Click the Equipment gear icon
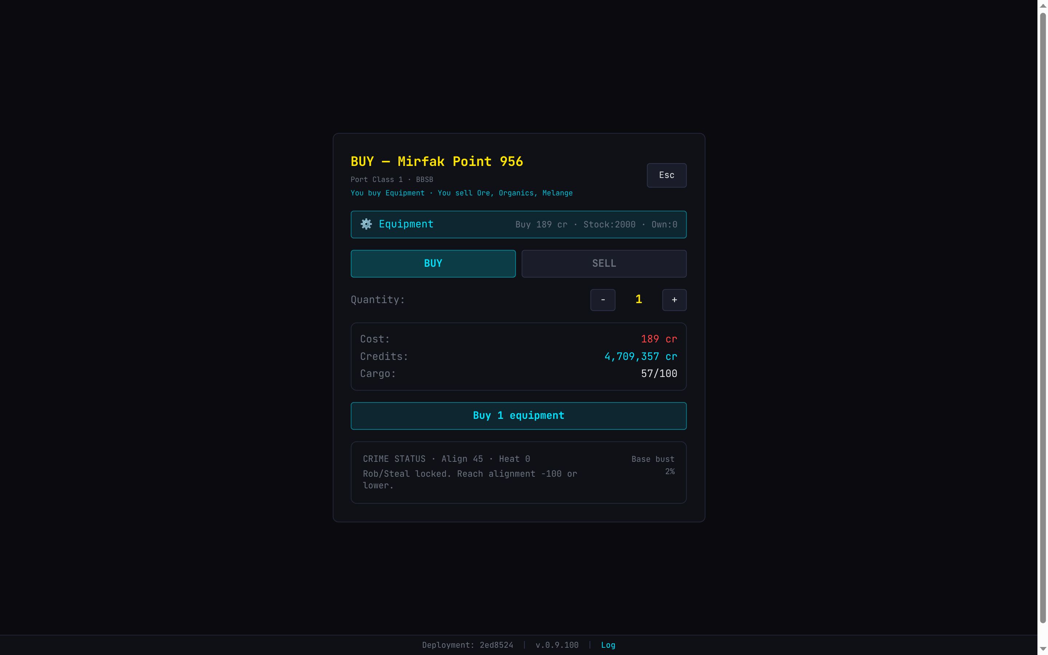The height and width of the screenshot is (655, 1048). pos(366,224)
